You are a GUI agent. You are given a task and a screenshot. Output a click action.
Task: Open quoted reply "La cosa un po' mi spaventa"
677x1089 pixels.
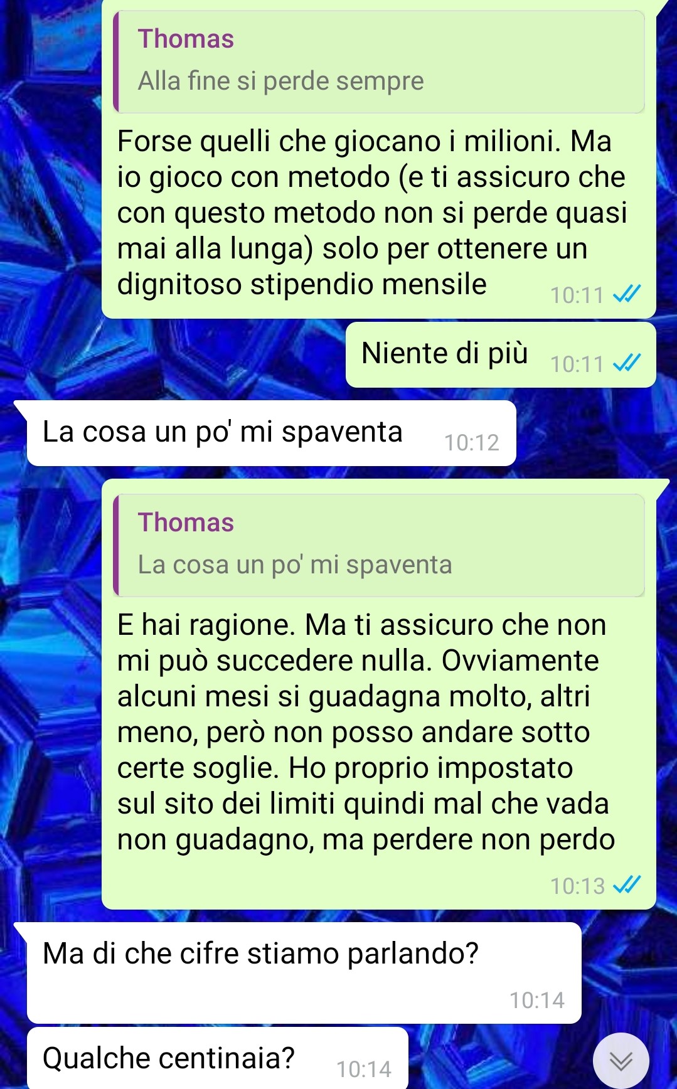coord(379,545)
